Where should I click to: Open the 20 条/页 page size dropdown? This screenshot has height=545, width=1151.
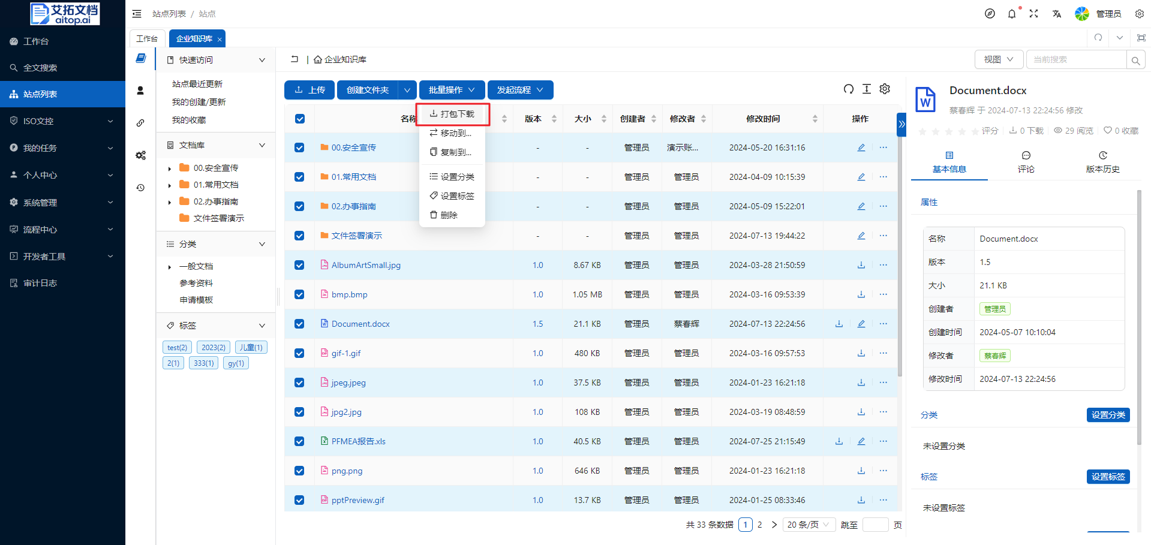(808, 525)
